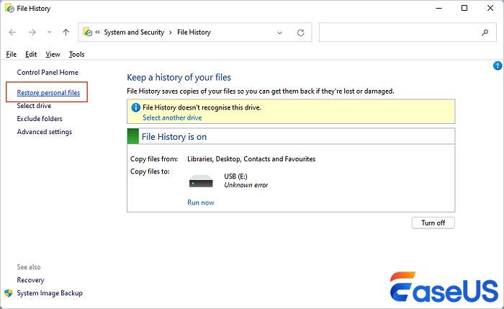Expand the address bar history dropdown
Screen dimensions: 504x309
click(x=279, y=32)
